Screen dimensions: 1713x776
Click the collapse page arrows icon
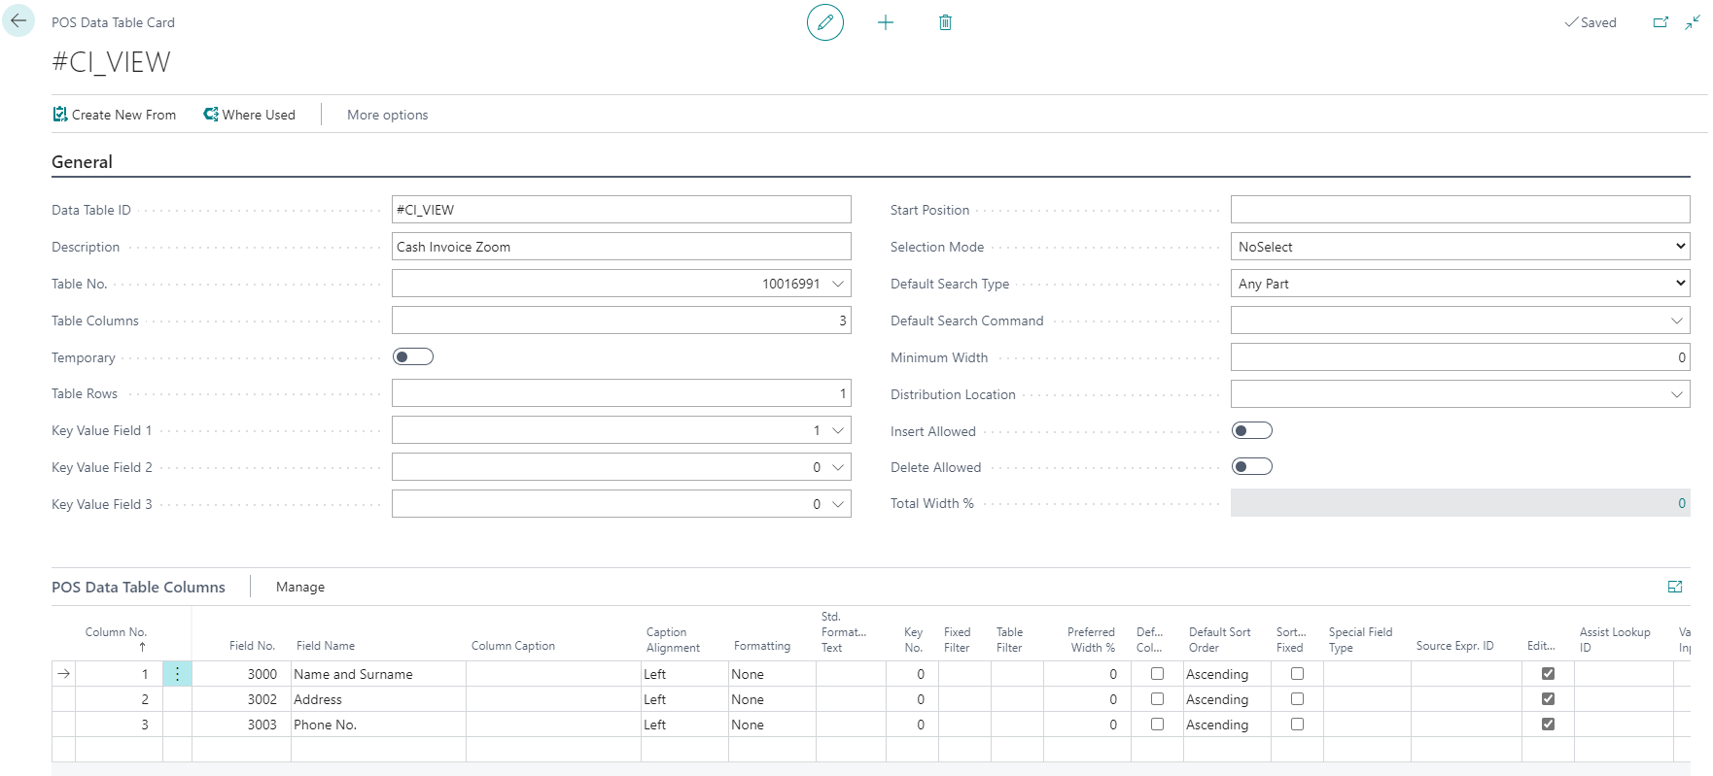pyautogui.click(x=1693, y=22)
